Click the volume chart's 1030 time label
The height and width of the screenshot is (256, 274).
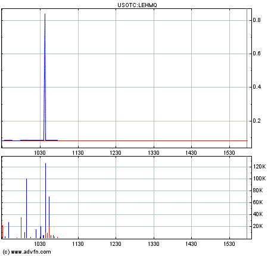tap(40, 244)
